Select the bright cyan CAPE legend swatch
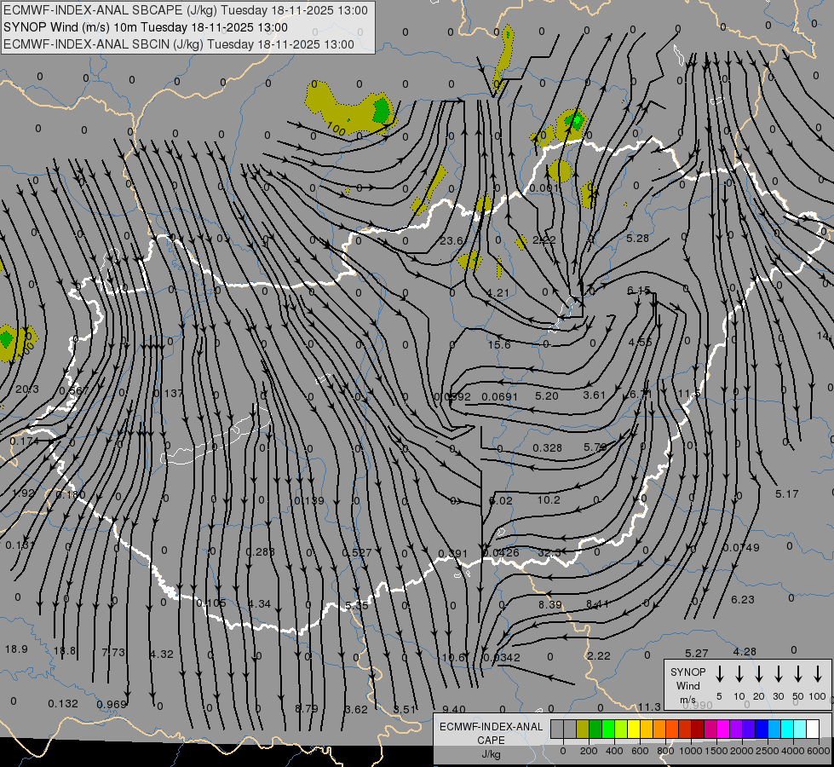This screenshot has height=767, width=834. point(786,730)
